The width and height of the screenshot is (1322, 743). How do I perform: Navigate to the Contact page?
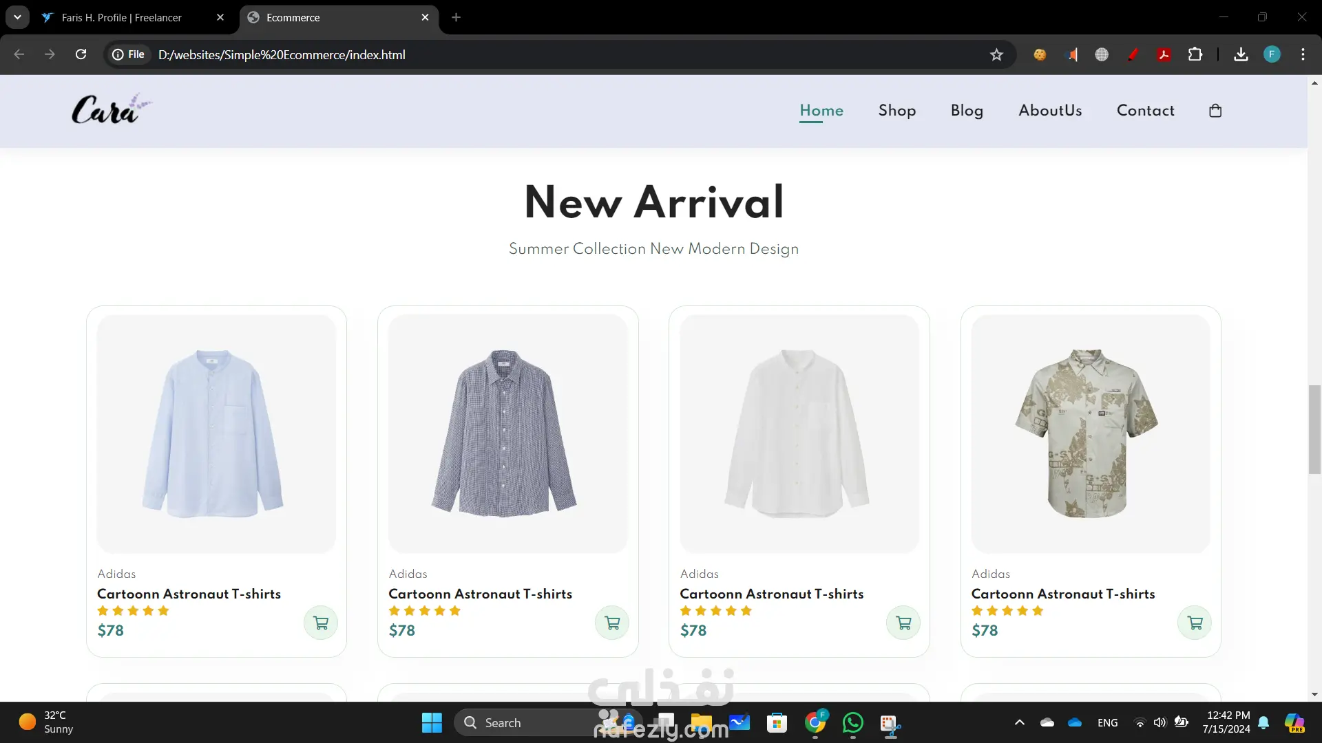click(x=1145, y=111)
